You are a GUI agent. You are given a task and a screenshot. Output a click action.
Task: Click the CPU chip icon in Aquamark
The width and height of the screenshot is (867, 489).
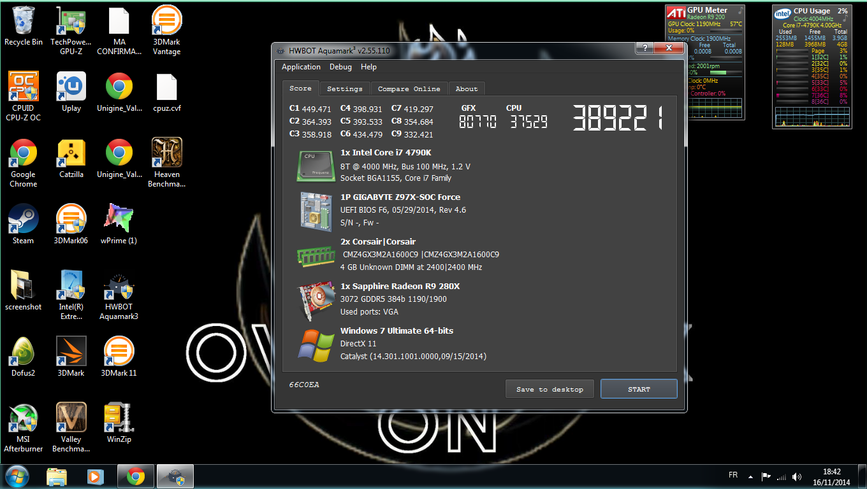point(316,166)
